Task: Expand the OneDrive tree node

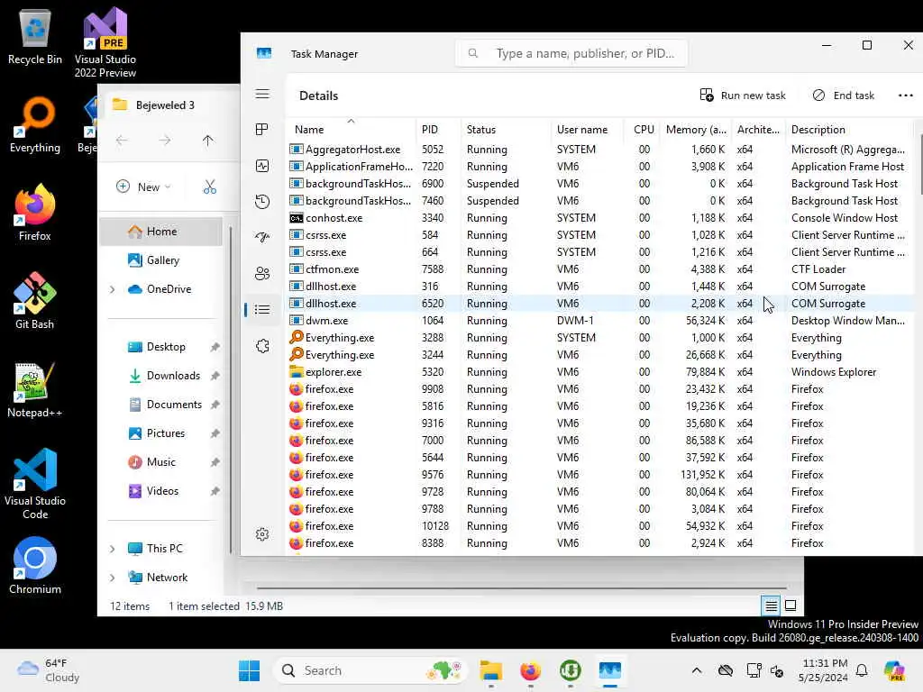Action: point(113,289)
